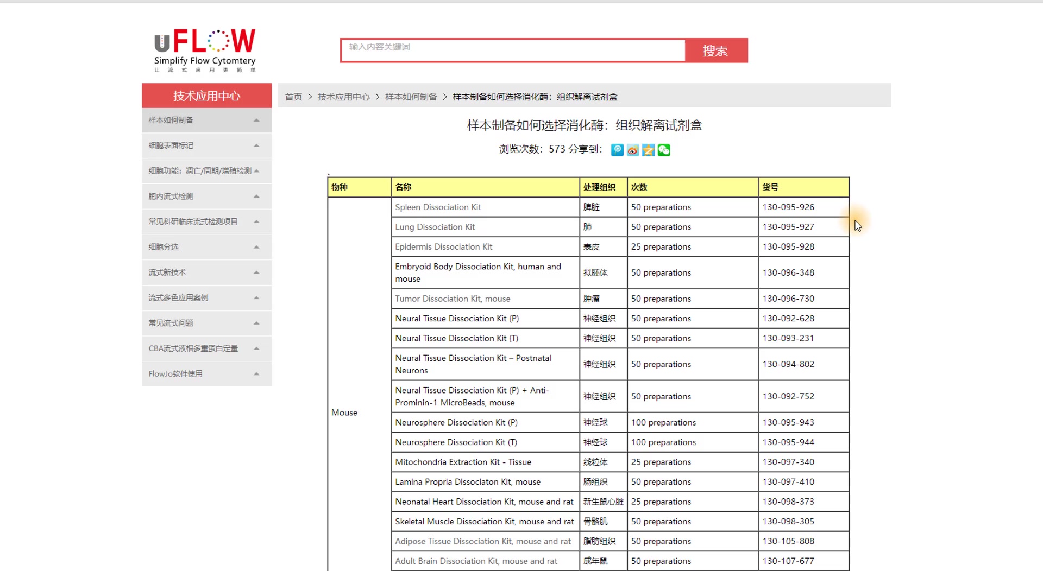Open the 首页 breadcrumb link
The width and height of the screenshot is (1043, 571).
tap(293, 97)
